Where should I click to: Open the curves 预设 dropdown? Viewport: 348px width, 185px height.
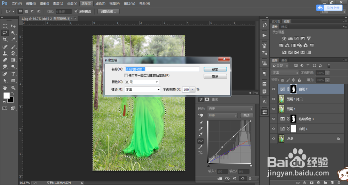tap(230, 109)
